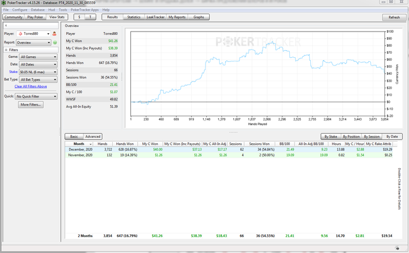Click the BB/100 overview value 21.41
Image resolution: width=409 pixels, height=253 pixels.
114,85
